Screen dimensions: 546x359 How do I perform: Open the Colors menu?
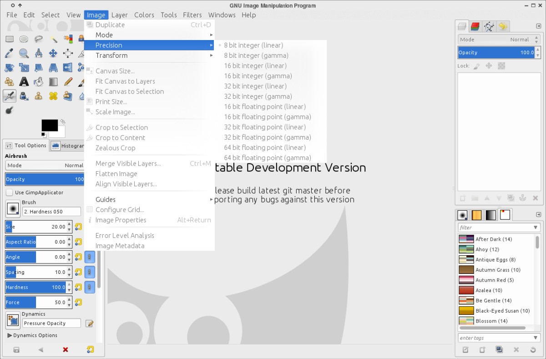144,15
